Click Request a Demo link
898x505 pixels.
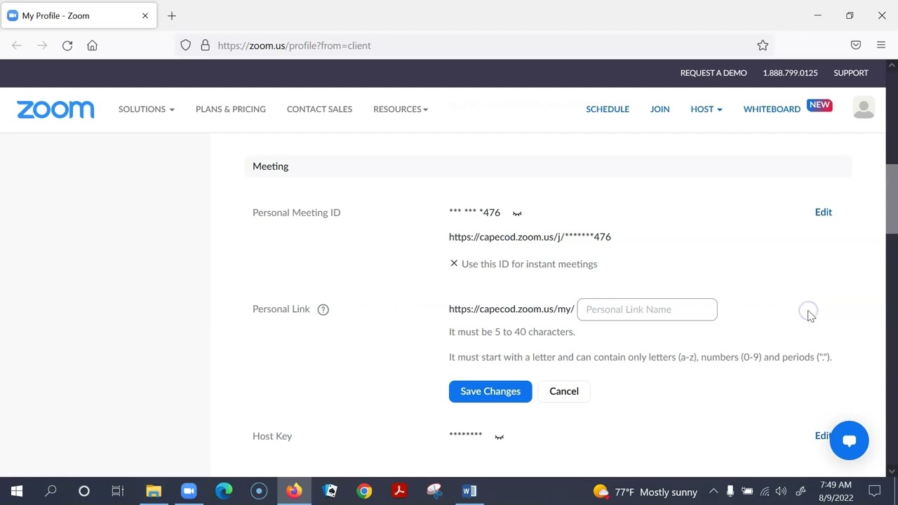point(713,73)
